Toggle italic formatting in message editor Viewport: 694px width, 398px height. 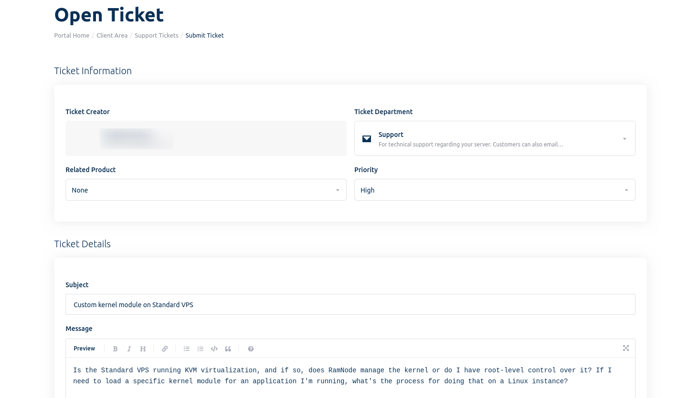[x=129, y=349]
